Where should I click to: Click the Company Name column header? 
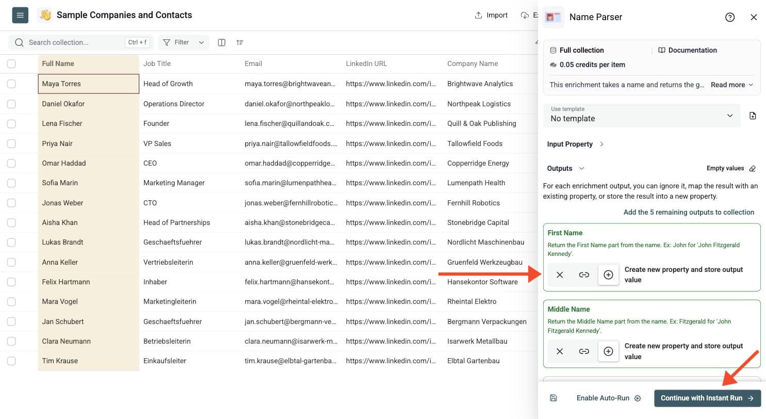(490, 63)
